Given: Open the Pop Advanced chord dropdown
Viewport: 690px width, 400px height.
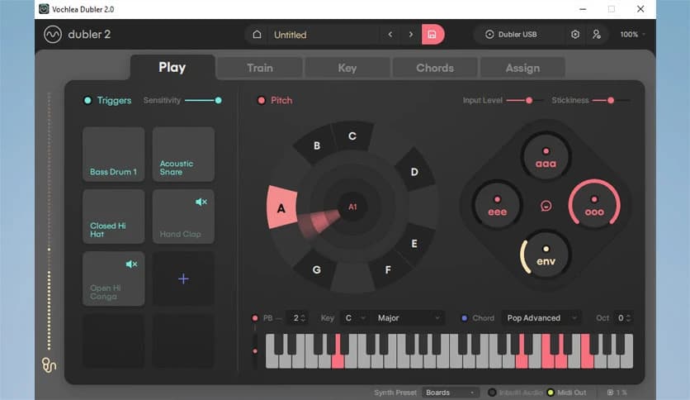Looking at the screenshot, I should (x=541, y=317).
